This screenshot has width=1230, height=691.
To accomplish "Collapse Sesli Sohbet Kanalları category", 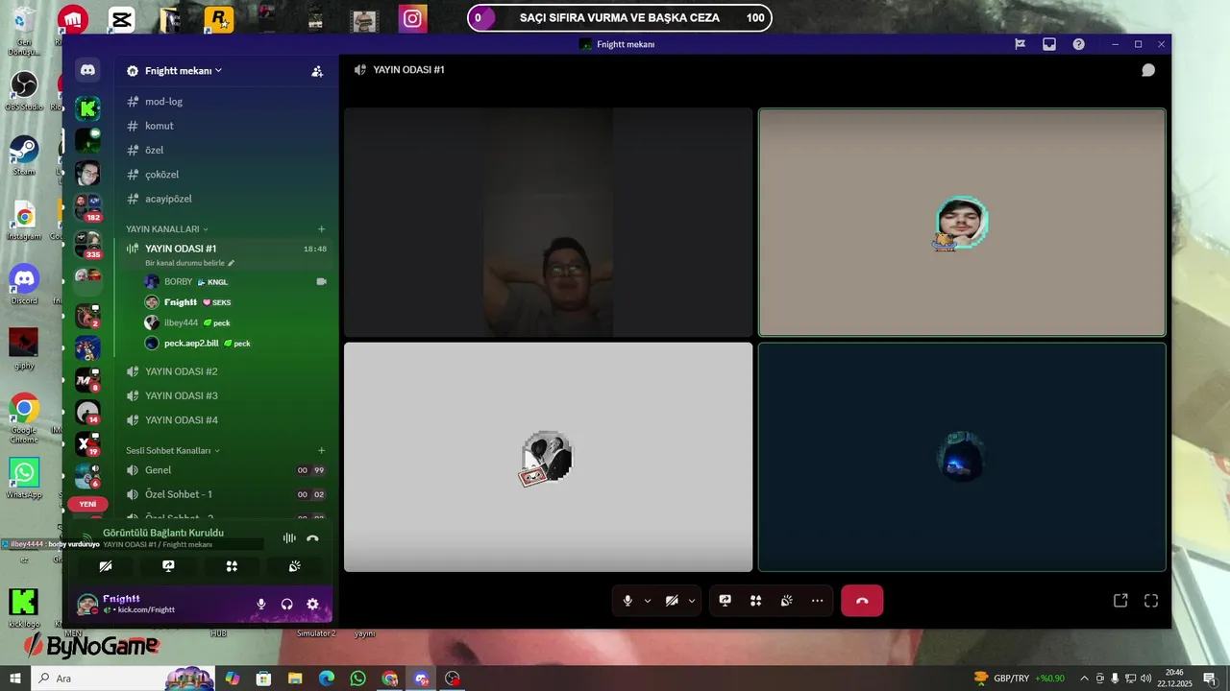I will 173,450.
